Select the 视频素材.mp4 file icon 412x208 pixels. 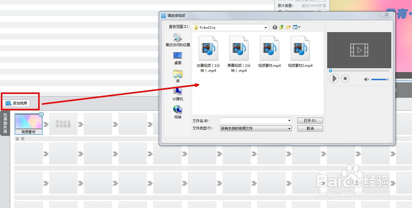click(269, 48)
